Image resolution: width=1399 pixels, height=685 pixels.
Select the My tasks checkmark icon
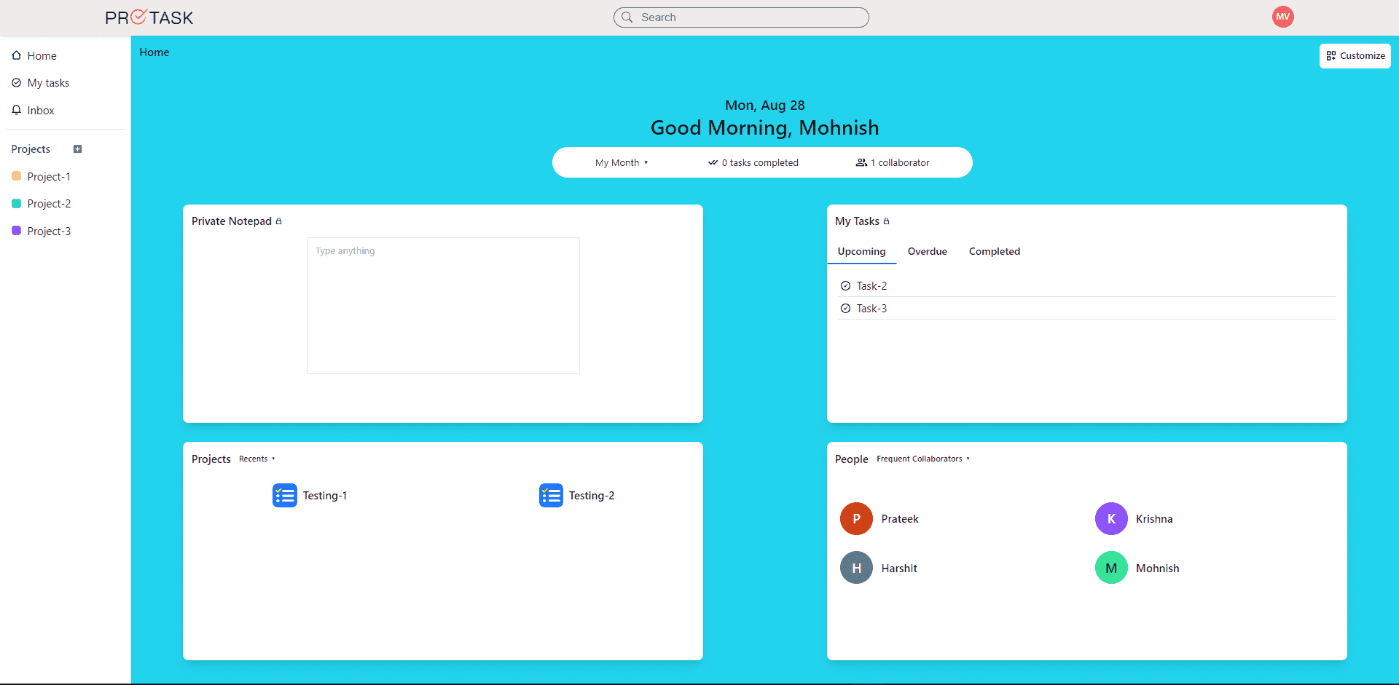(x=16, y=82)
